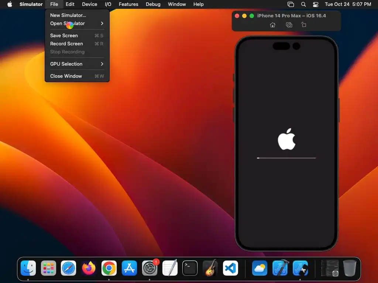The width and height of the screenshot is (378, 283).
Task: Expand the Open Simulator submenu arrow
Action: click(102, 23)
